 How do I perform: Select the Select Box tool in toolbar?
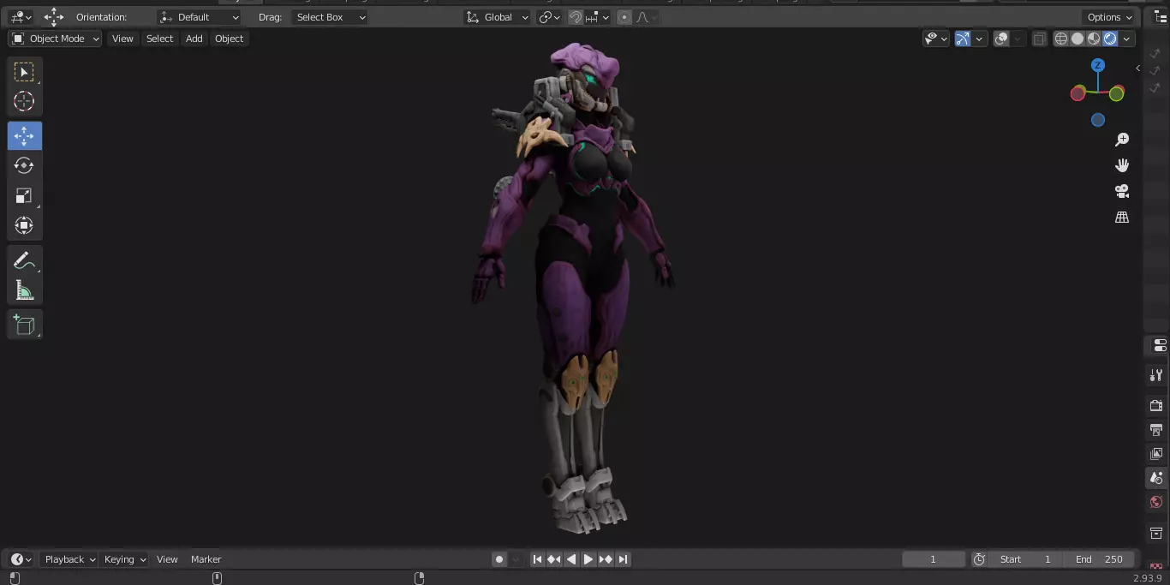pos(24,72)
